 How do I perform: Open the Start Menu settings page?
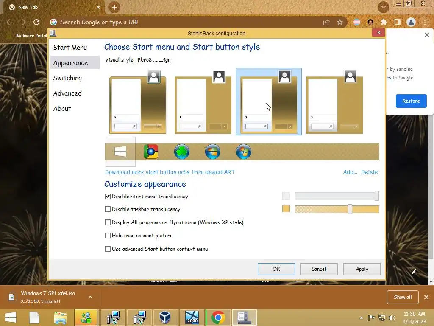tap(70, 48)
